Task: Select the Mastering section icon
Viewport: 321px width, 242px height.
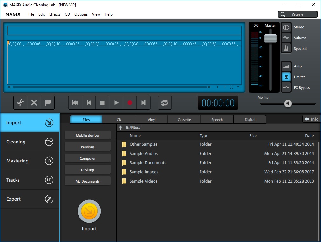Action: coord(49,161)
